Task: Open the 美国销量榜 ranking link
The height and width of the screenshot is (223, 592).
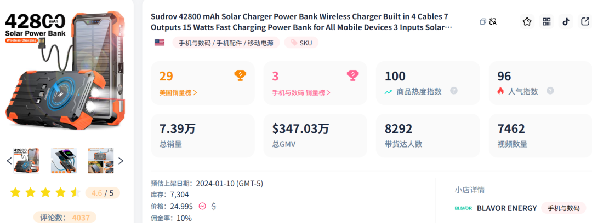Action: 178,93
